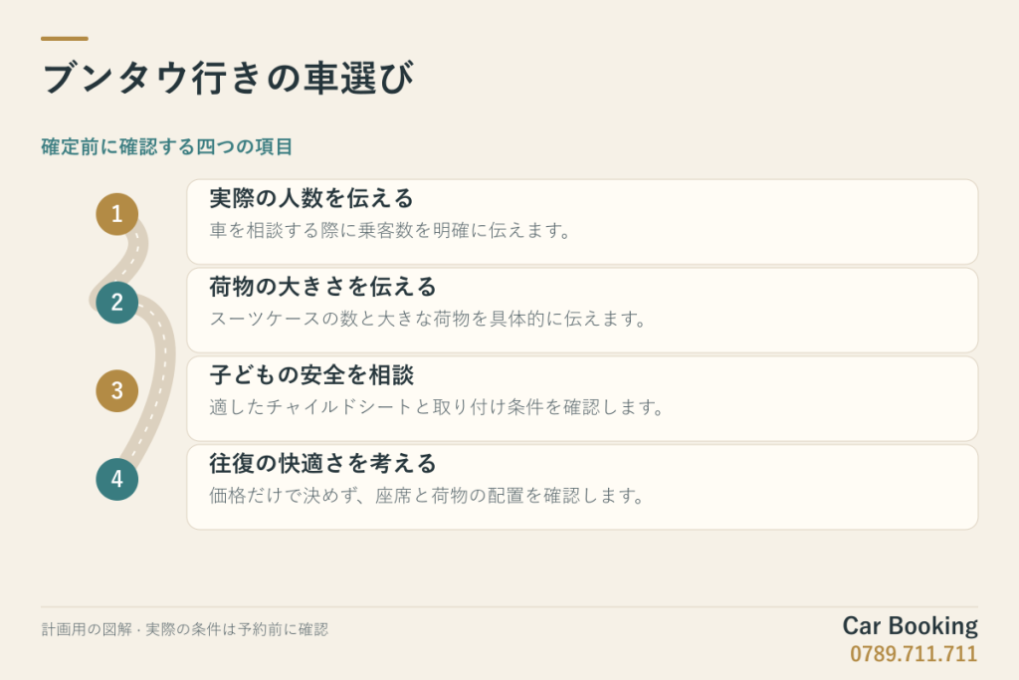The image size is (1019, 680).
Task: Click description about スーツケースの数
Action: [428, 319]
